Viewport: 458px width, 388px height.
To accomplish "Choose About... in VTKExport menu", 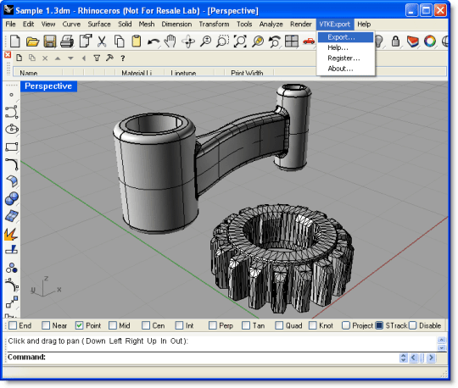I will 345,69.
